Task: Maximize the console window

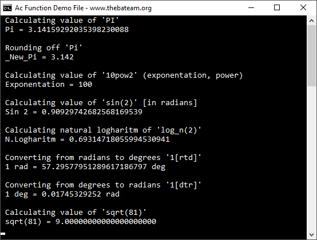Action: pos(277,8)
